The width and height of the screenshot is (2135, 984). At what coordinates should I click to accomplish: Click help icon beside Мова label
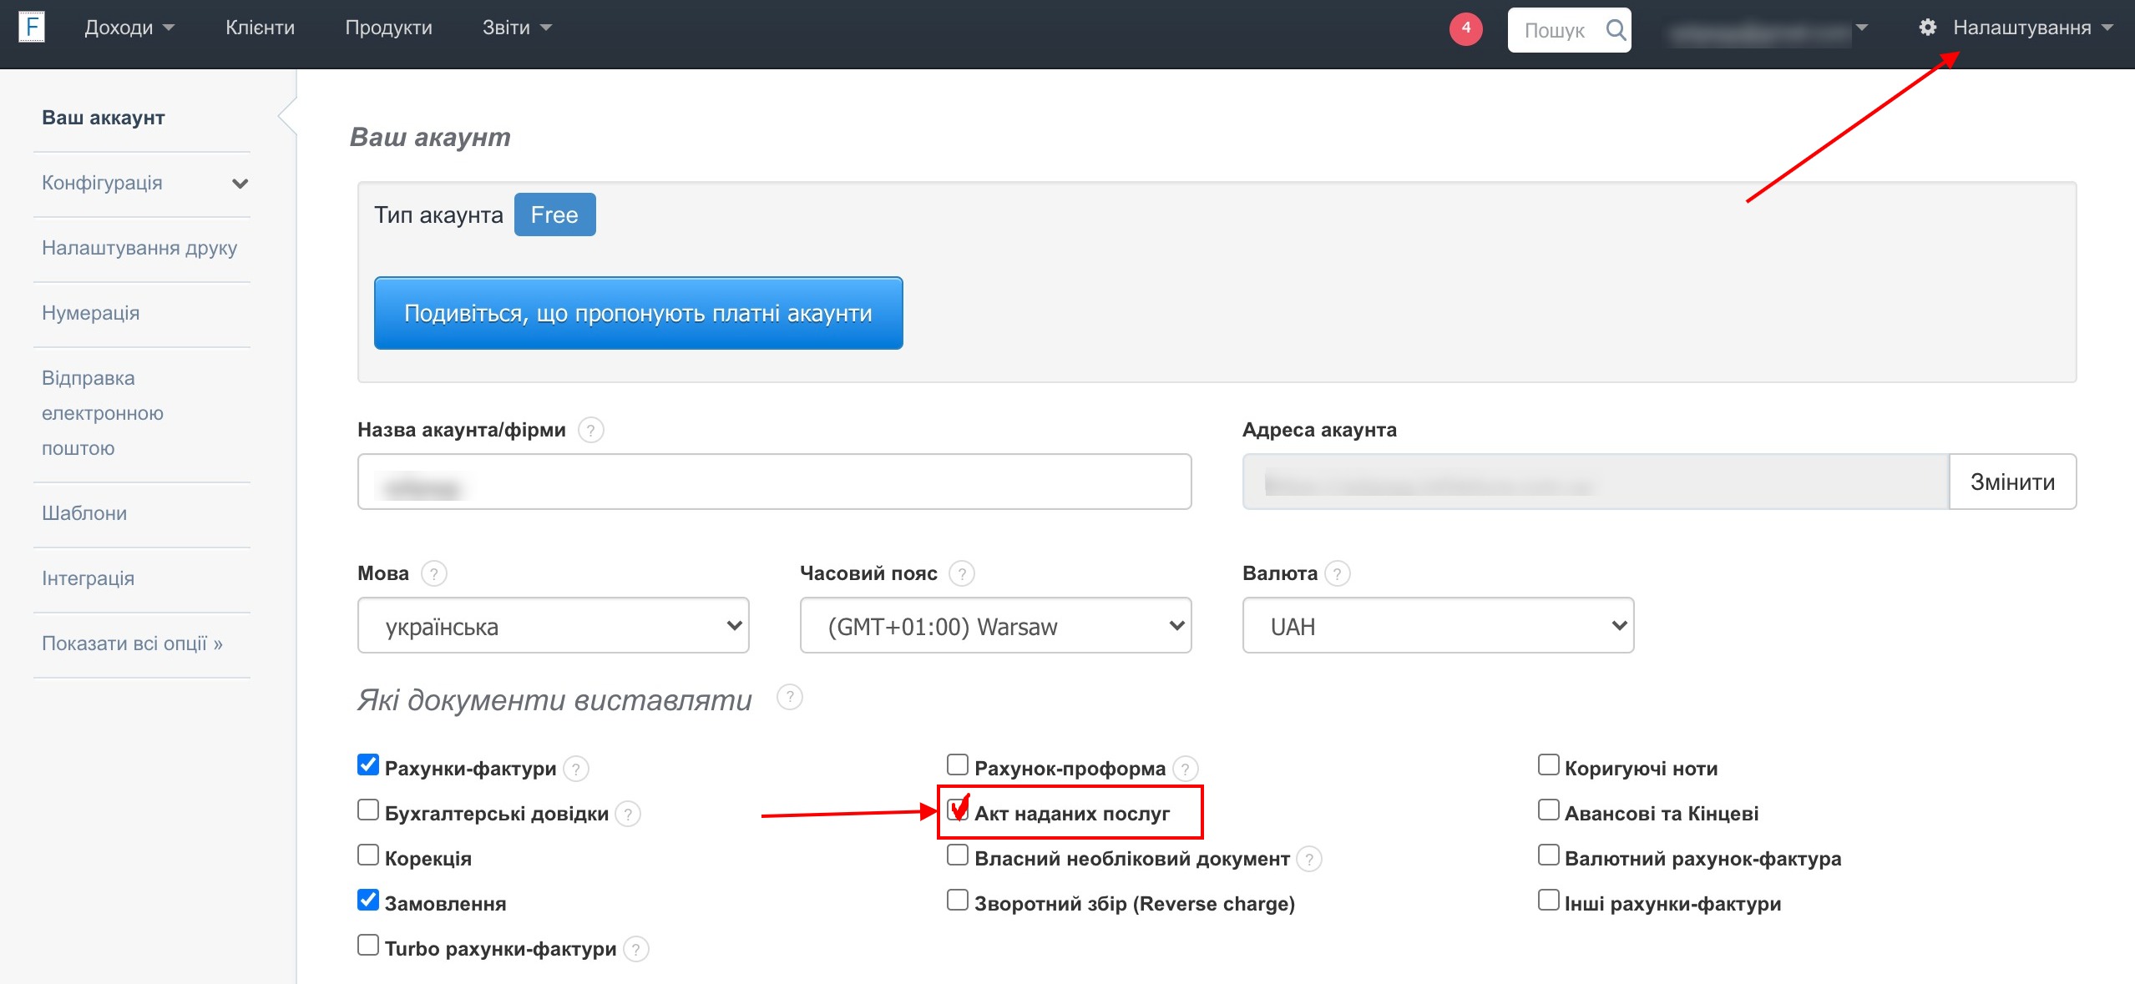point(433,573)
